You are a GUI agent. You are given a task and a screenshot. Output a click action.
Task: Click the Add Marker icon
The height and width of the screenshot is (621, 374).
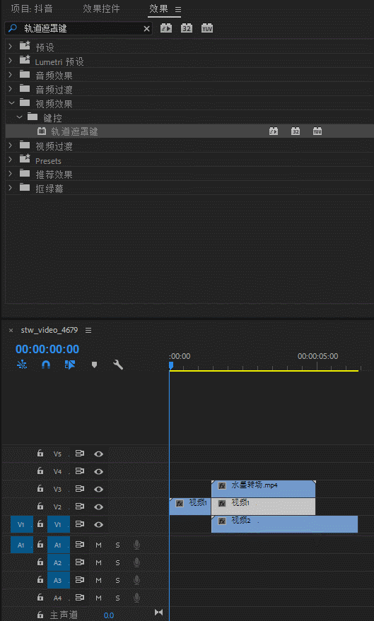(x=94, y=365)
